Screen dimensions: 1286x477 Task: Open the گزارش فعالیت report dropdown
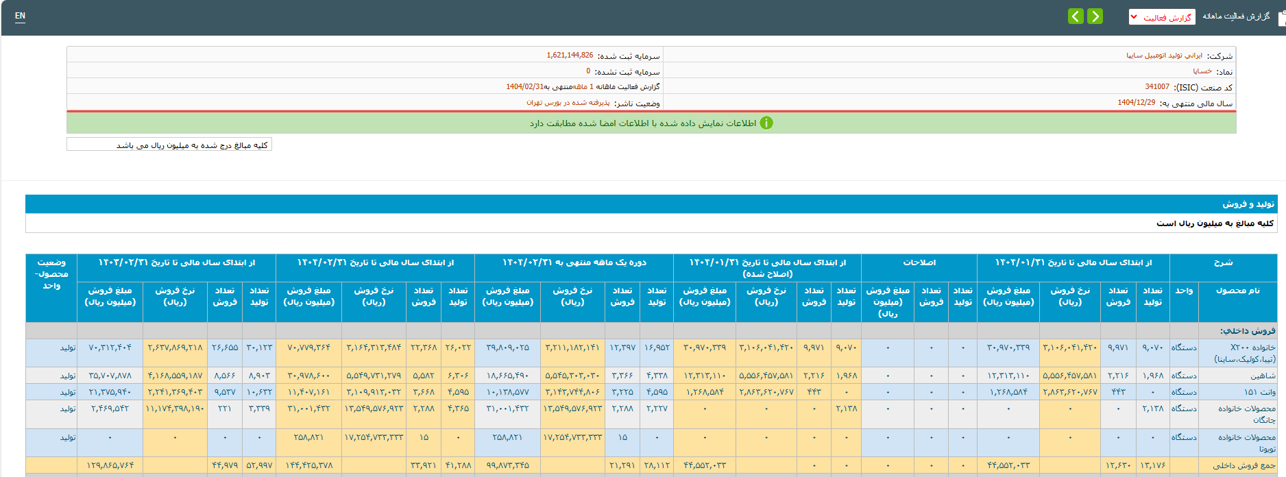1162,17
